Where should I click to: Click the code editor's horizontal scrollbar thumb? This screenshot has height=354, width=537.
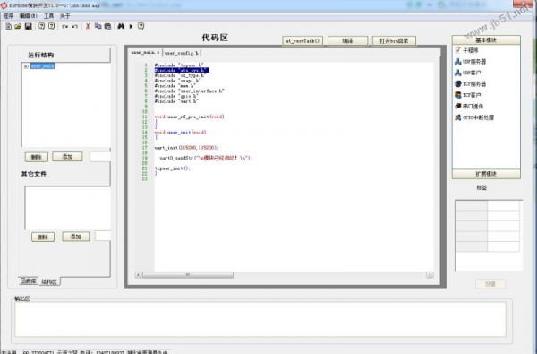(x=188, y=275)
